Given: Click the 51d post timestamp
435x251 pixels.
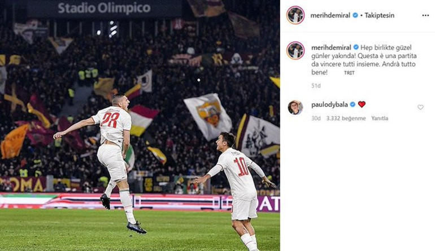Looking at the screenshot, I should point(316,86).
